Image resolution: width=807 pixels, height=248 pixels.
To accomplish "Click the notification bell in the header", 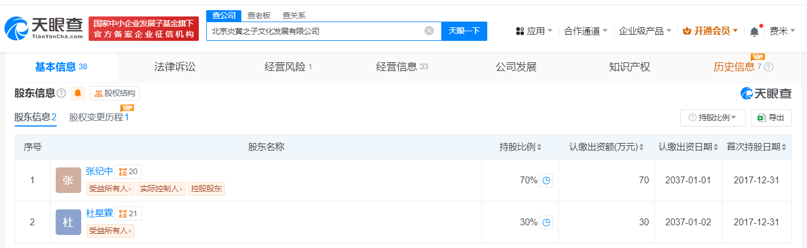I will click(x=754, y=31).
